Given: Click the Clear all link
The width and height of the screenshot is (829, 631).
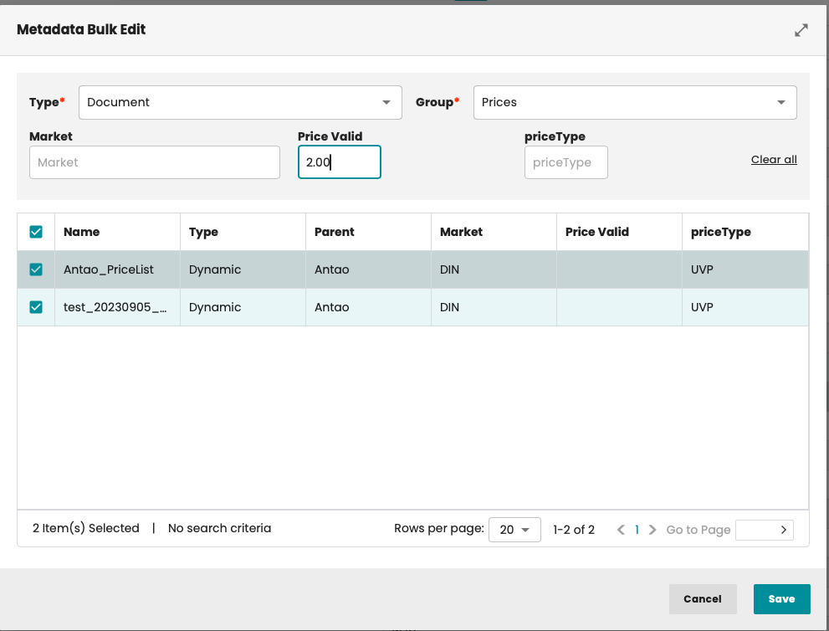Looking at the screenshot, I should point(773,160).
